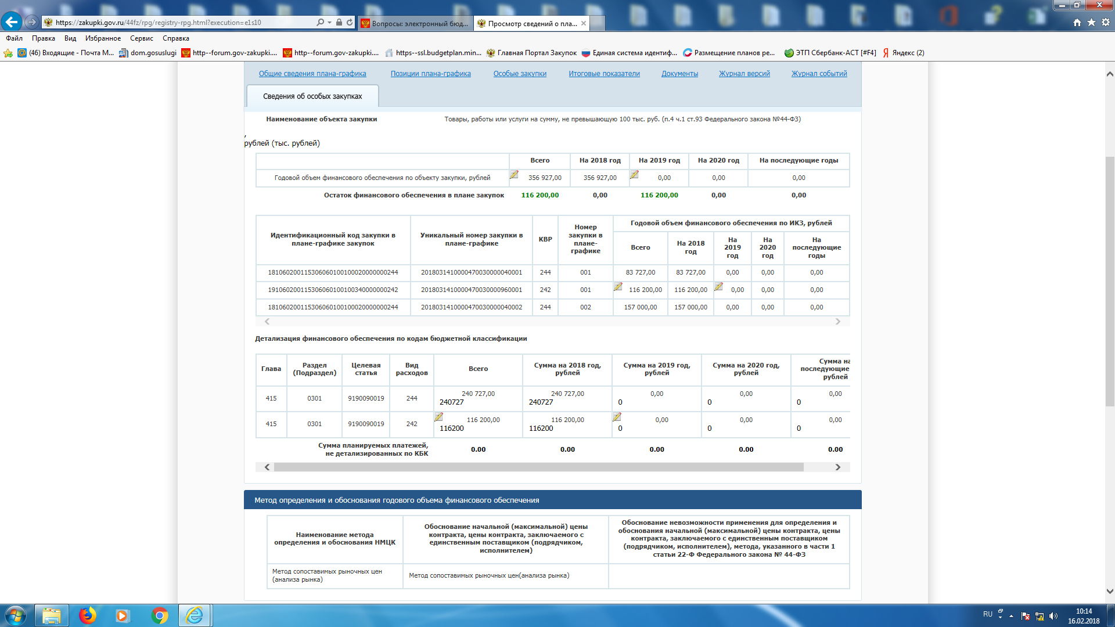The image size is (1115, 627).
Task: Click the edit pencil icon beside 356 927,00 total
Action: coord(514,175)
